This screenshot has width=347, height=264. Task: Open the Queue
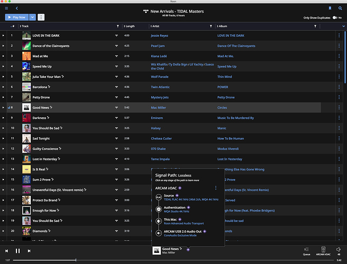307,251
